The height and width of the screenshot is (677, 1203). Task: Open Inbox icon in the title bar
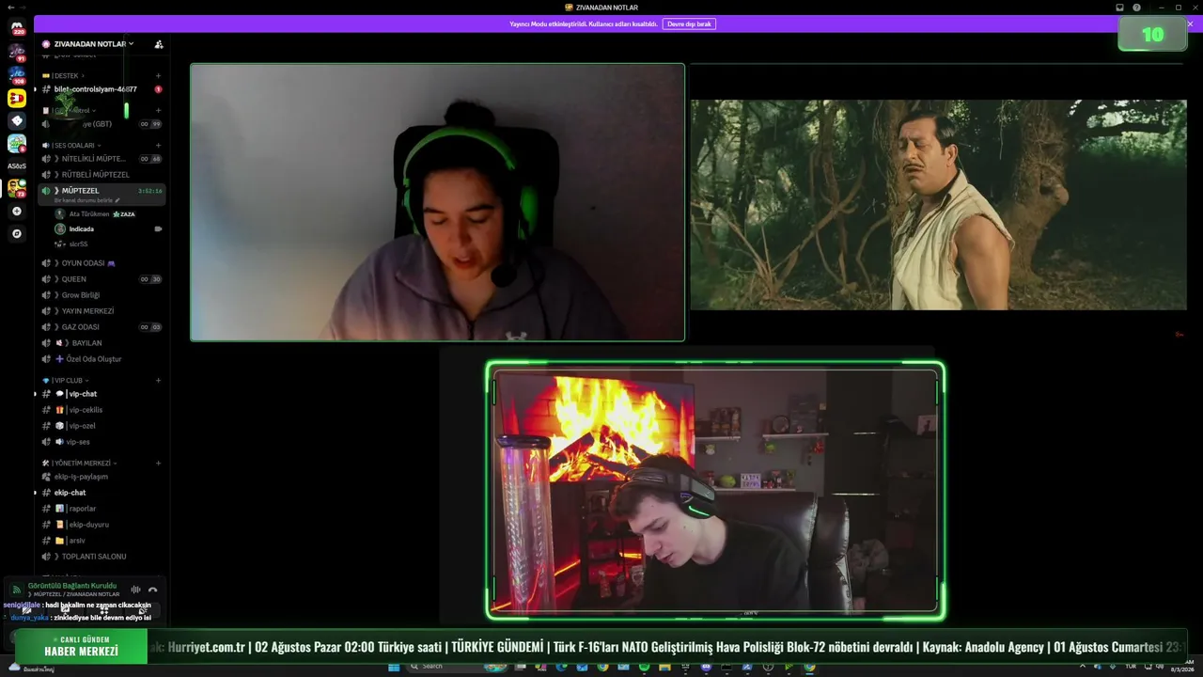pos(1119,8)
